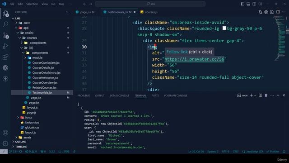The image size is (289, 163).
Task: Click the errors and warnings status indicator
Action: tap(31, 152)
